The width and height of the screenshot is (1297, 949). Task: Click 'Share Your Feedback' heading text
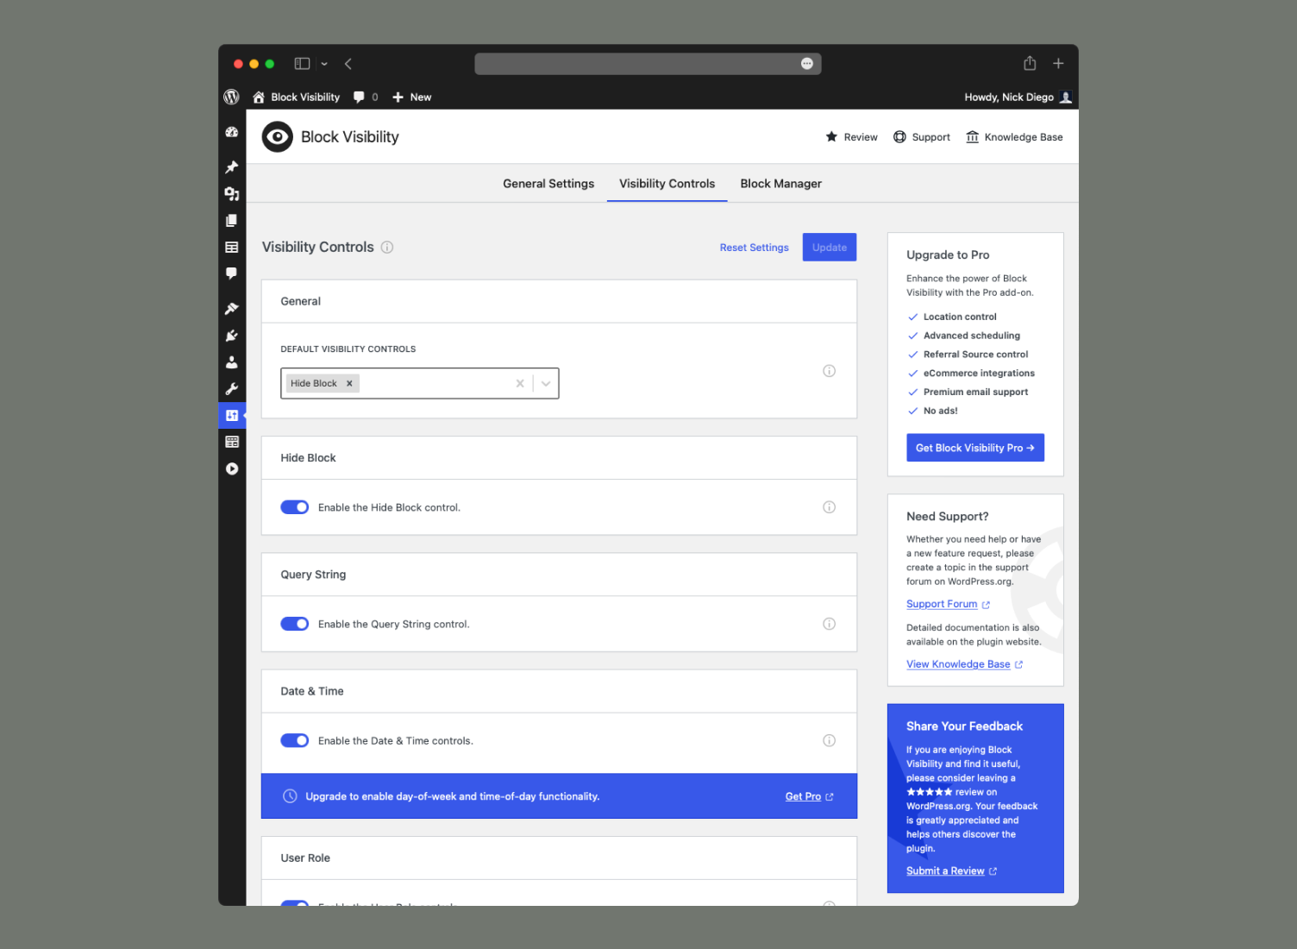pos(964,726)
